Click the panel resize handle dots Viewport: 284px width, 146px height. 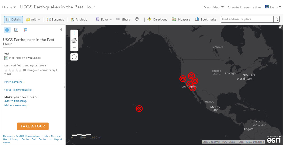(x=65, y=86)
